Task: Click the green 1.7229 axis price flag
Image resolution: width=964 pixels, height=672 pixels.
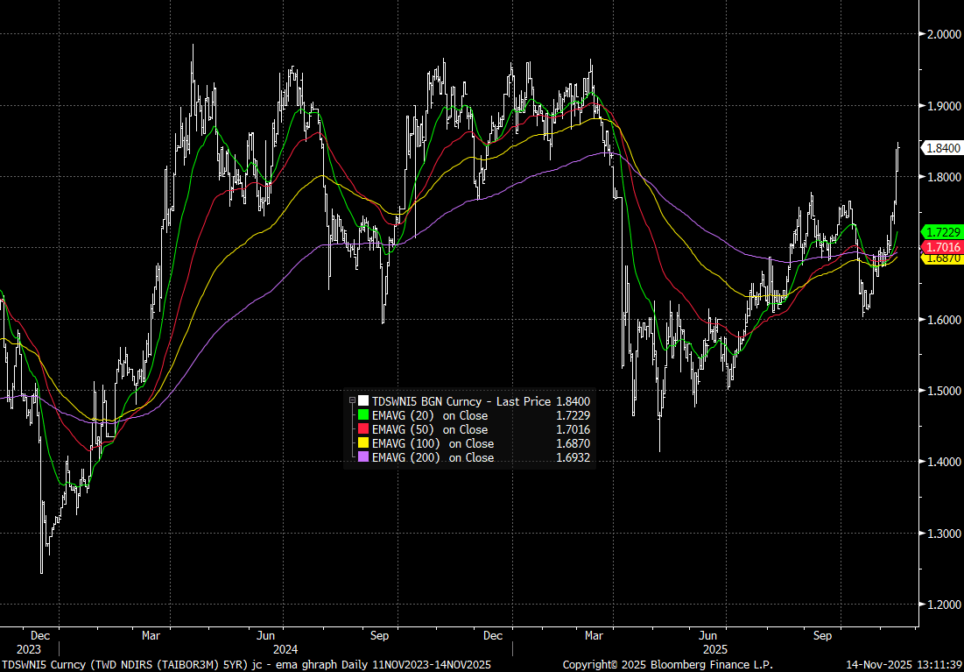Action: [942, 232]
